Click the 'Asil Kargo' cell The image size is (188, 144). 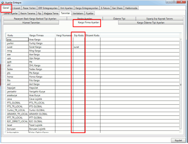click(x=42, y=84)
